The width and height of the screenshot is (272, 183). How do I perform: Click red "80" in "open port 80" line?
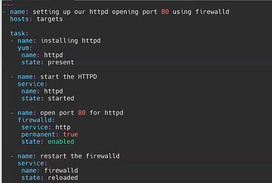click(82, 113)
